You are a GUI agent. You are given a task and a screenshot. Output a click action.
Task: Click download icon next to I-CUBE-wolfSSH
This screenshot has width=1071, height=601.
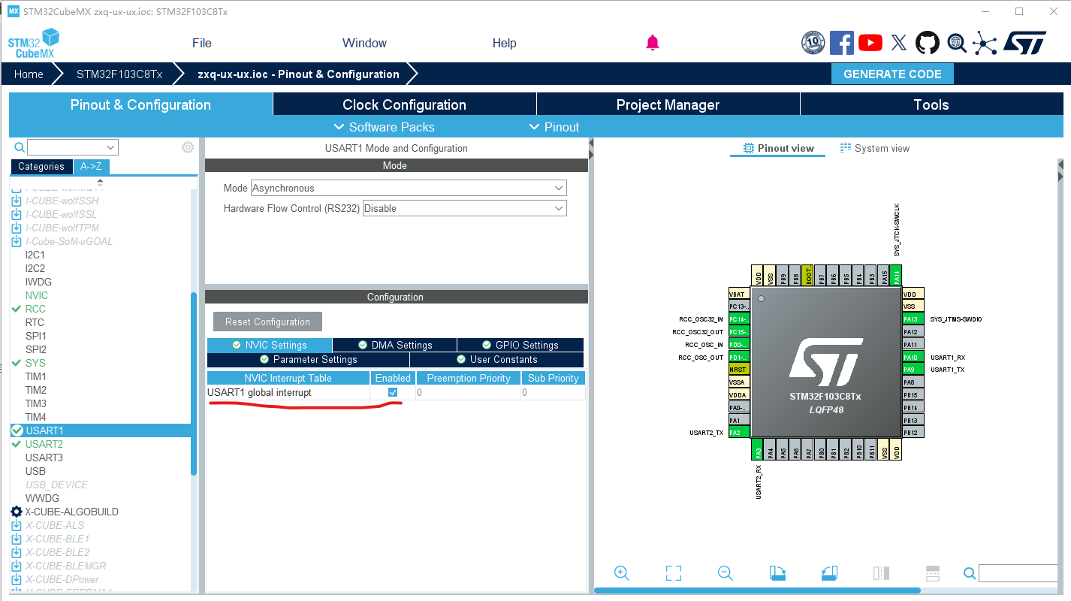point(17,201)
